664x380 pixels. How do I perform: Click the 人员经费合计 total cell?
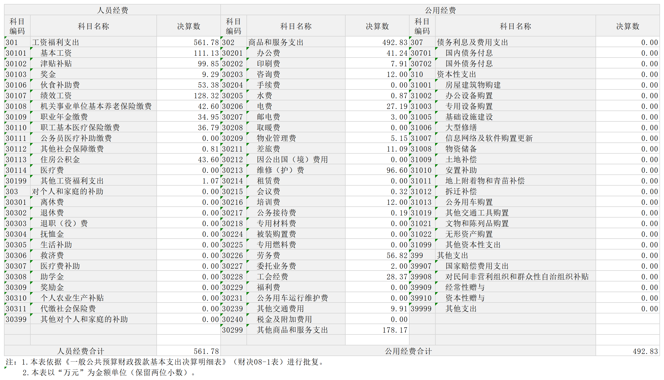click(x=80, y=351)
